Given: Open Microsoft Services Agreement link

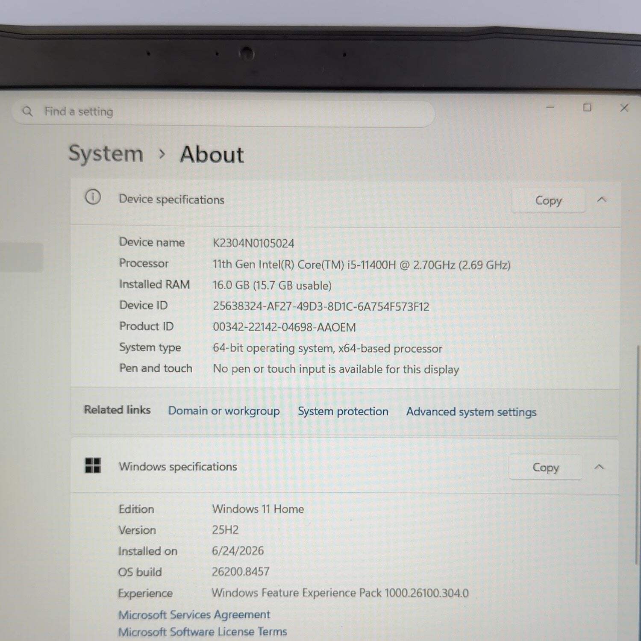Looking at the screenshot, I should (194, 615).
